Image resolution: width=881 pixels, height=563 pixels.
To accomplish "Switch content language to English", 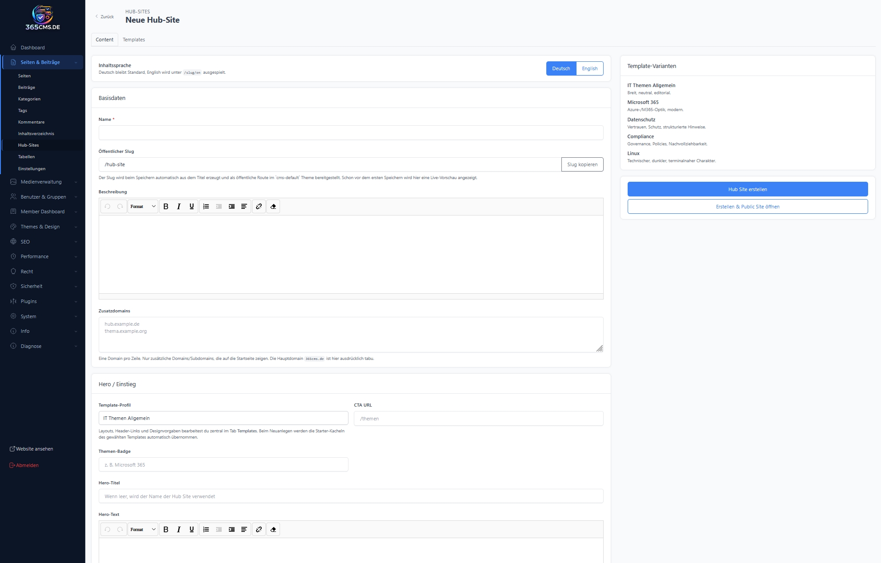I will 589,68.
